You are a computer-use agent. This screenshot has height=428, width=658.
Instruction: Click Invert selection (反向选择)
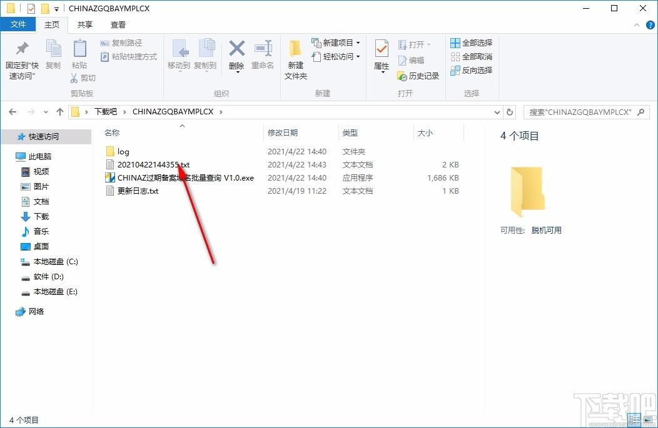tap(471, 71)
